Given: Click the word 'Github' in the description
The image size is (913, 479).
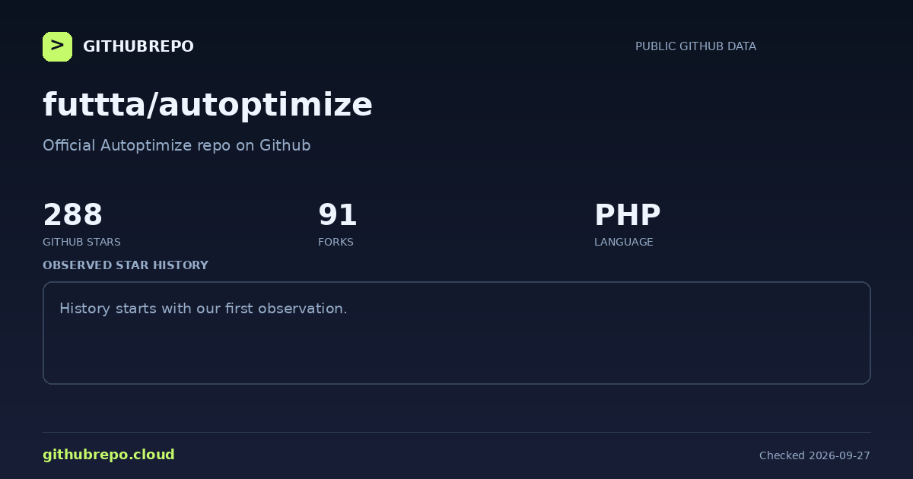Looking at the screenshot, I should click(285, 145).
